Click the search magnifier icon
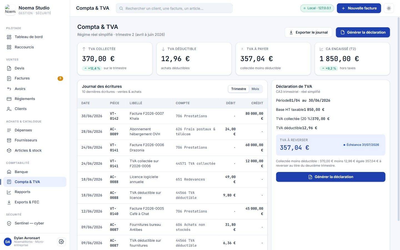The width and height of the screenshot is (400, 250). (121, 8)
